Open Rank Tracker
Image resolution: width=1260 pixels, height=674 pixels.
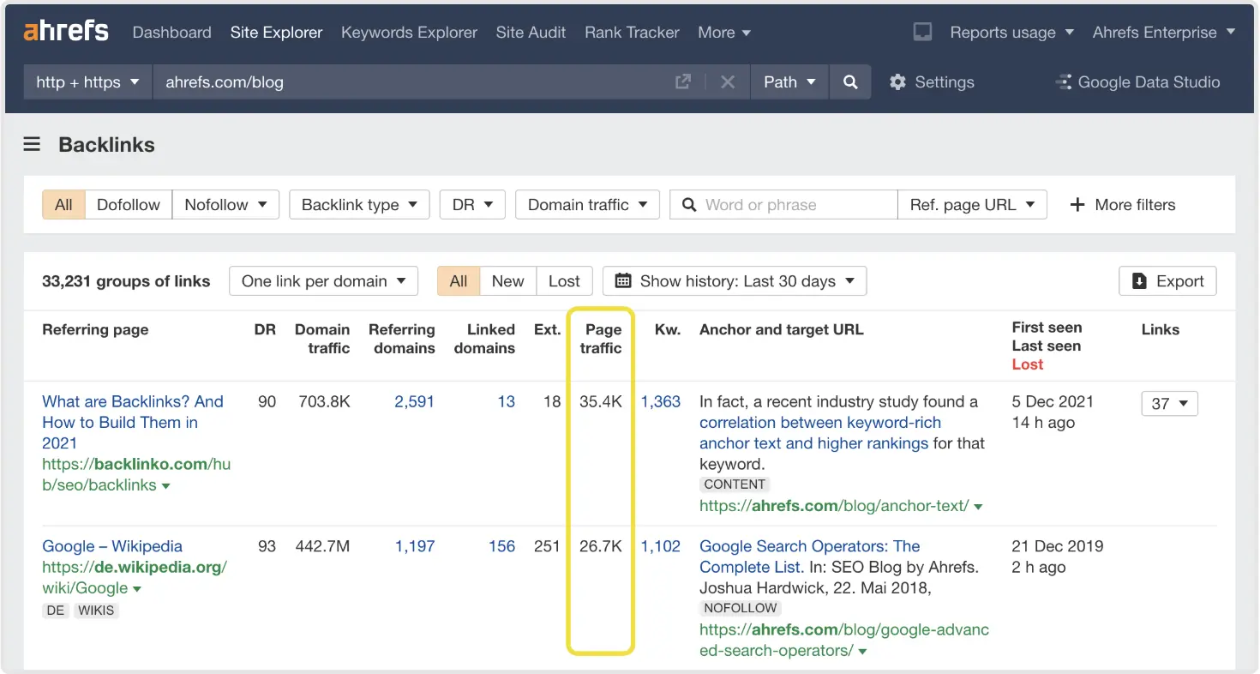point(632,33)
